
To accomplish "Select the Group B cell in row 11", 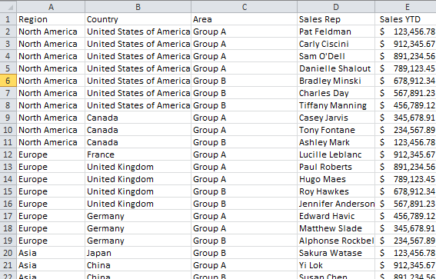I will 244,142.
